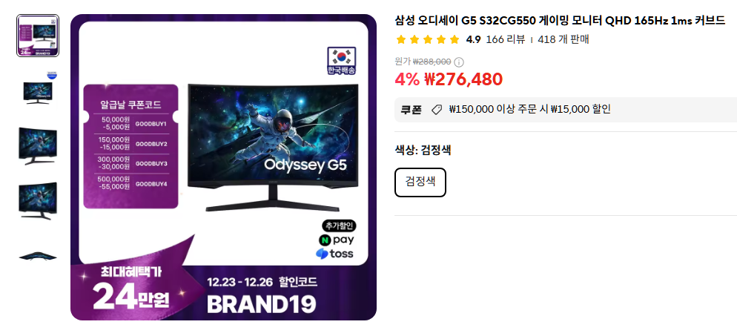Screen dimensions: 737x336
Task: Click the 4.9 rating score
Action: pyautogui.click(x=473, y=39)
